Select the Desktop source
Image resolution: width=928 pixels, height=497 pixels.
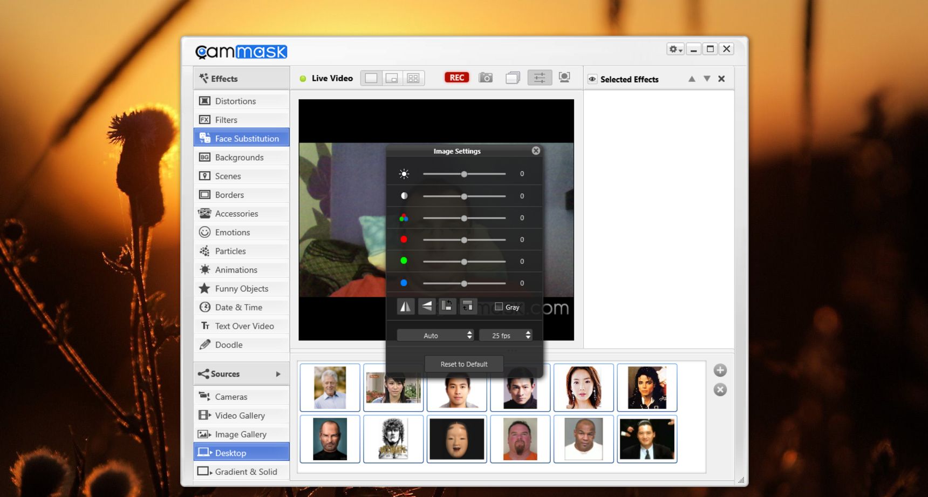(241, 452)
